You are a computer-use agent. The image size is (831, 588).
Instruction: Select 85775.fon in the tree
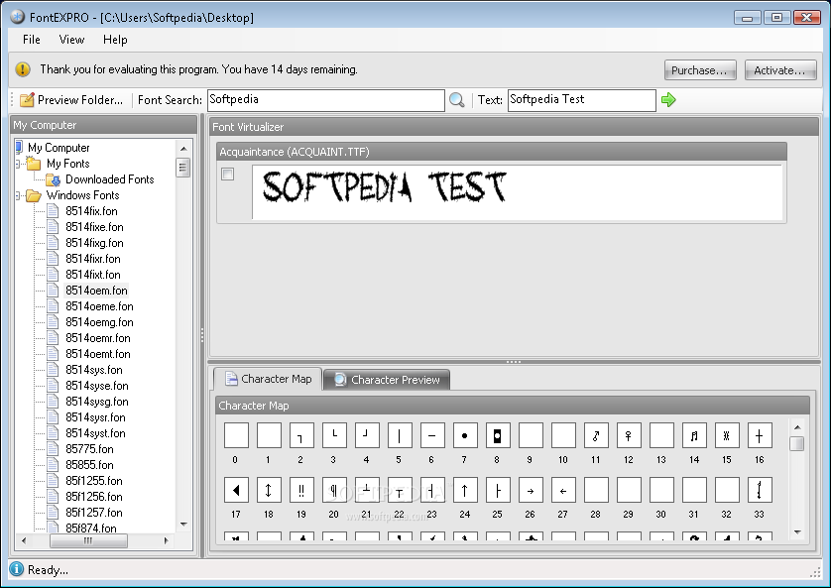(x=89, y=449)
